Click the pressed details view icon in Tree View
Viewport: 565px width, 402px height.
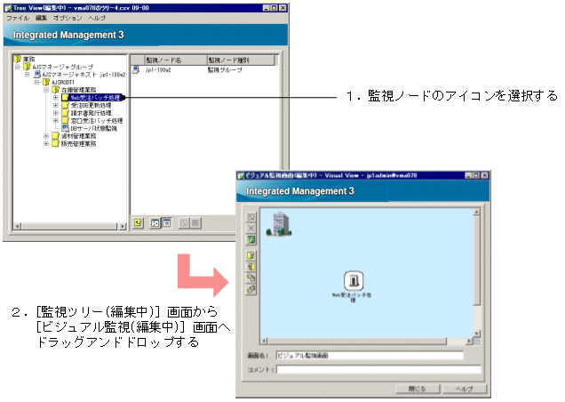pyautogui.click(x=166, y=223)
